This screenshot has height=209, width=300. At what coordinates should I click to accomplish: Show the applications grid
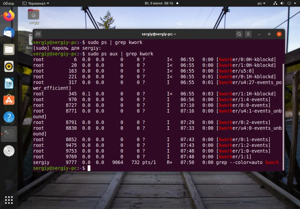pos(9,200)
